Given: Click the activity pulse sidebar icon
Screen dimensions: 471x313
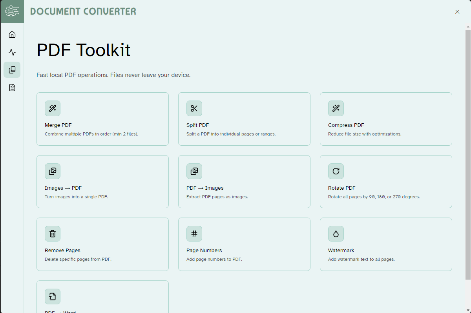Looking at the screenshot, I should [x=12, y=52].
